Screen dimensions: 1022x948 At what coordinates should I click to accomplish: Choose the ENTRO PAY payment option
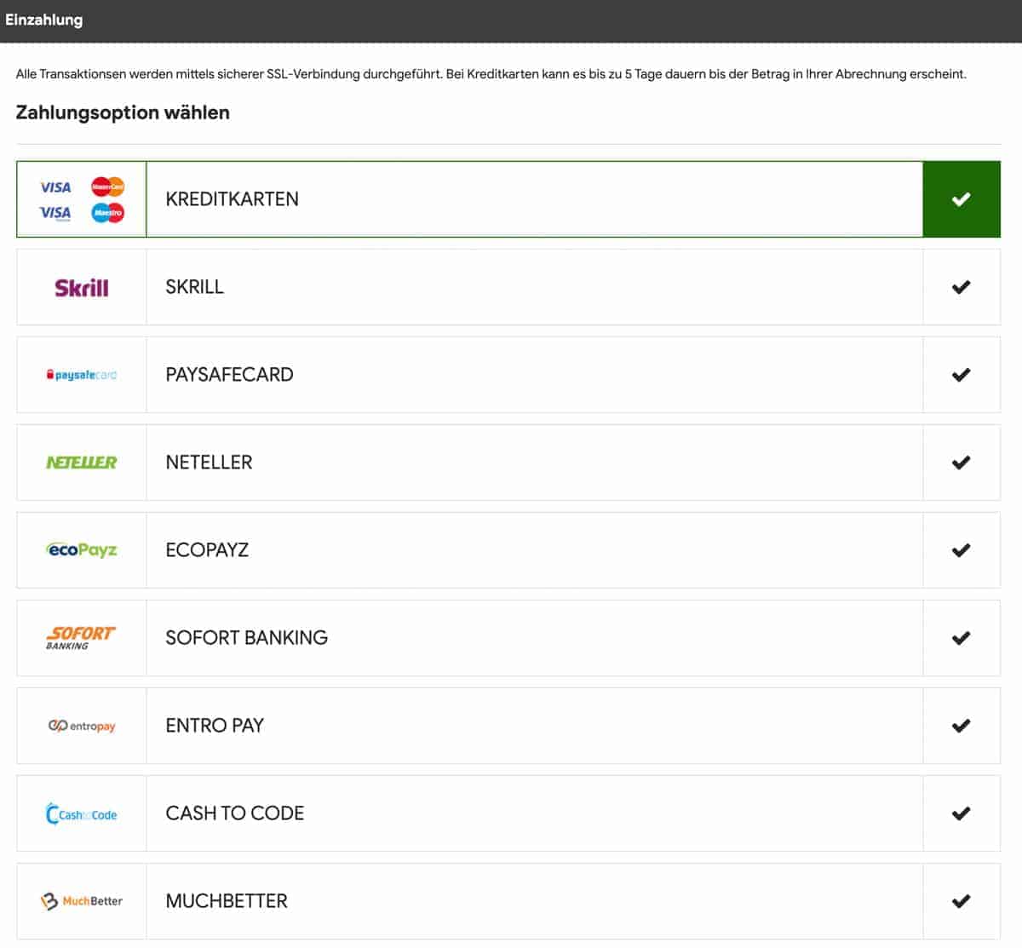coord(508,726)
